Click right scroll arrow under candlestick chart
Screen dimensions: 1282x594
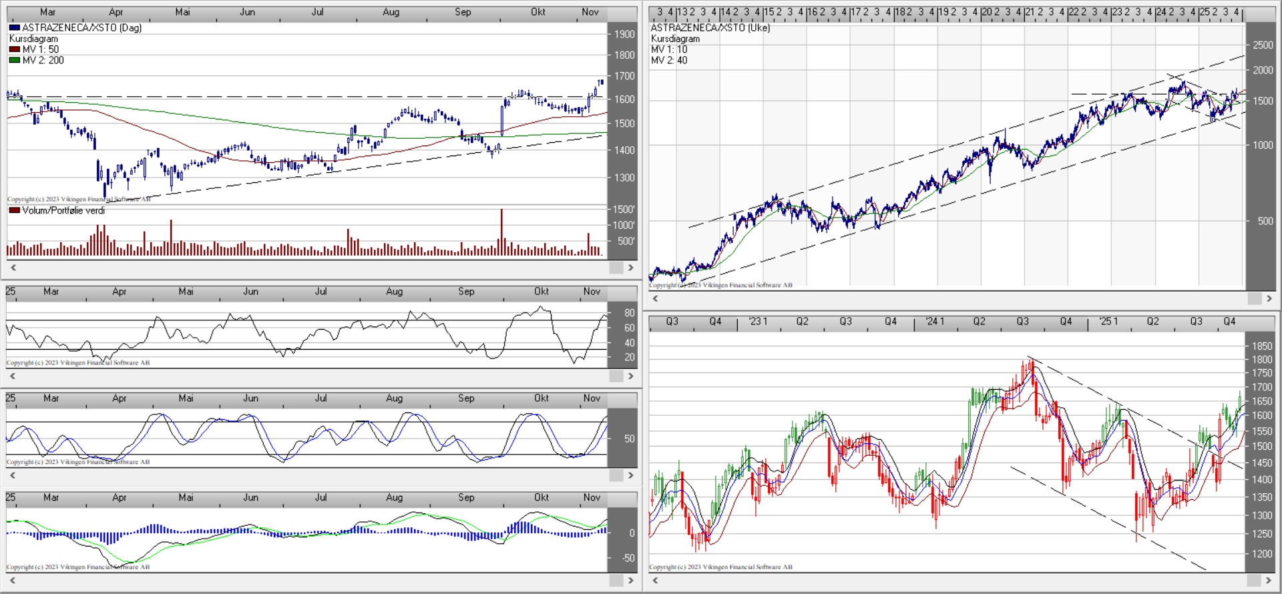pos(1269,580)
